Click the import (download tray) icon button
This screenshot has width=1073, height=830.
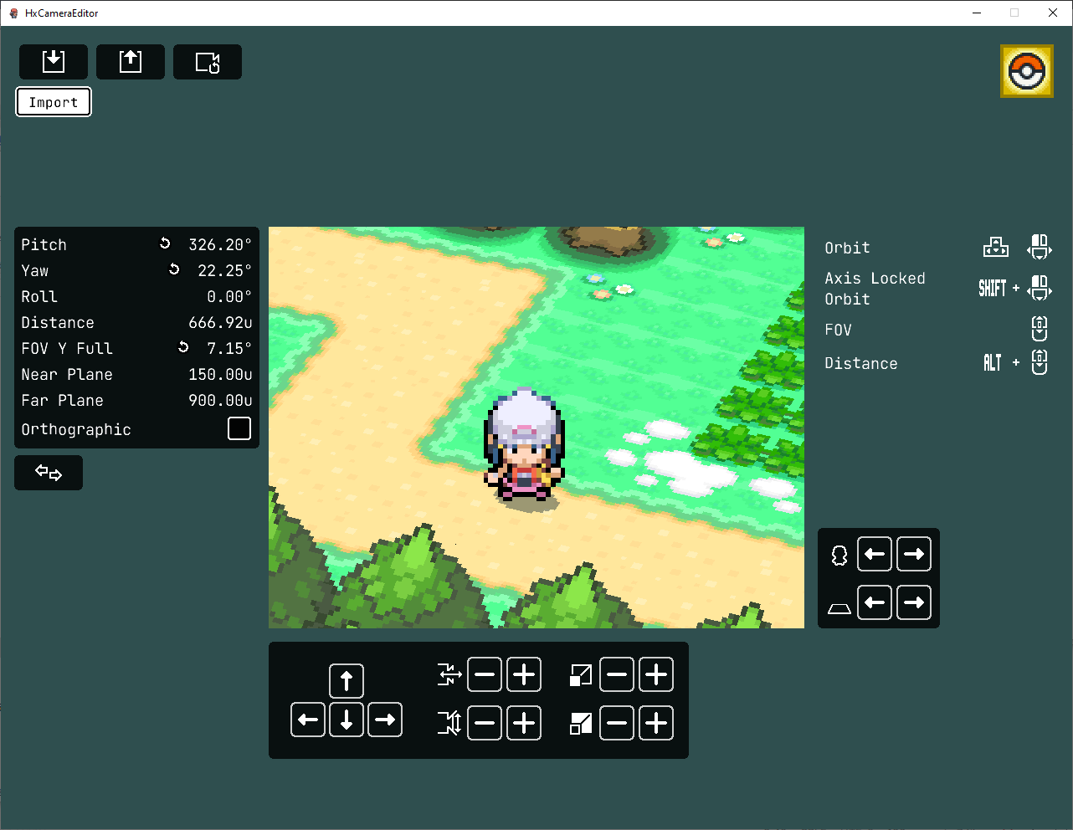tap(54, 62)
